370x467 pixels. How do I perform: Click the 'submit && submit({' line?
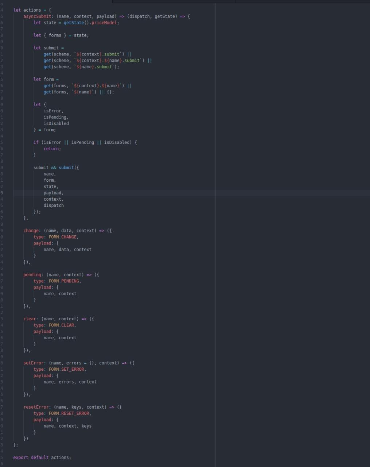pos(56,168)
